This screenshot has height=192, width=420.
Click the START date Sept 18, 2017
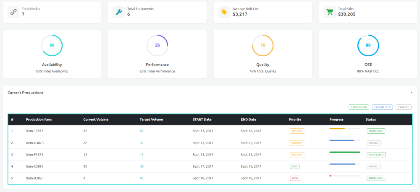coord(203,178)
